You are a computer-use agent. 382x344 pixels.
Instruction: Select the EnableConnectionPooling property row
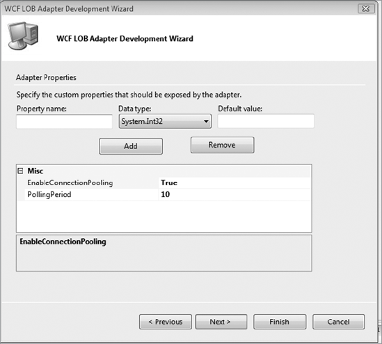click(164, 182)
